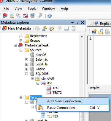Image resolution: width=111 pixels, height=121 pixels.
Task: Expand the Replications folder
Action: point(21,36)
